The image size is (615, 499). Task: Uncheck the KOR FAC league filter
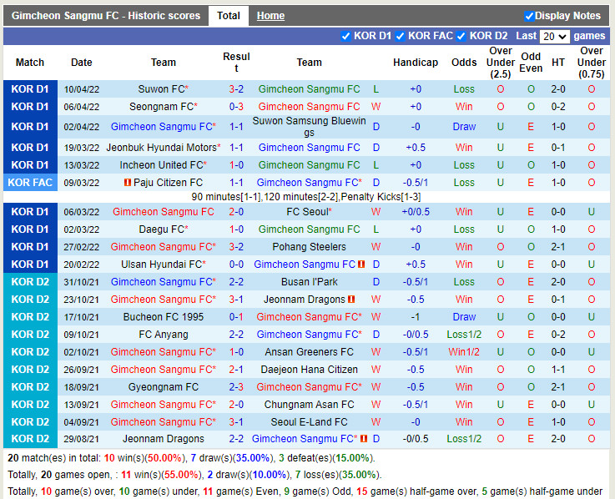(400, 36)
